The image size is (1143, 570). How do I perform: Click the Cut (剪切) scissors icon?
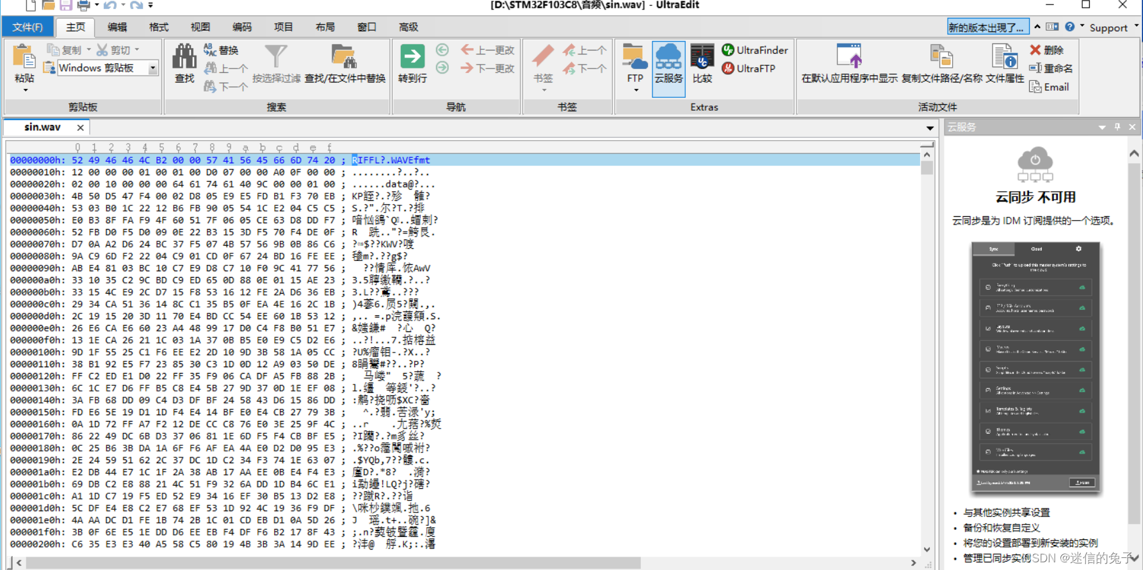click(102, 49)
